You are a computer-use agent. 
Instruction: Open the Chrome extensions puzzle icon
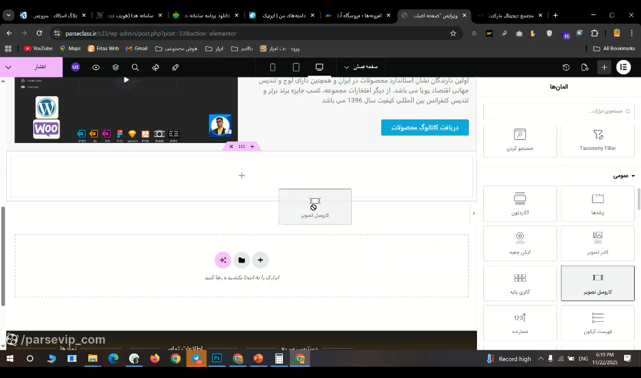tap(595, 34)
